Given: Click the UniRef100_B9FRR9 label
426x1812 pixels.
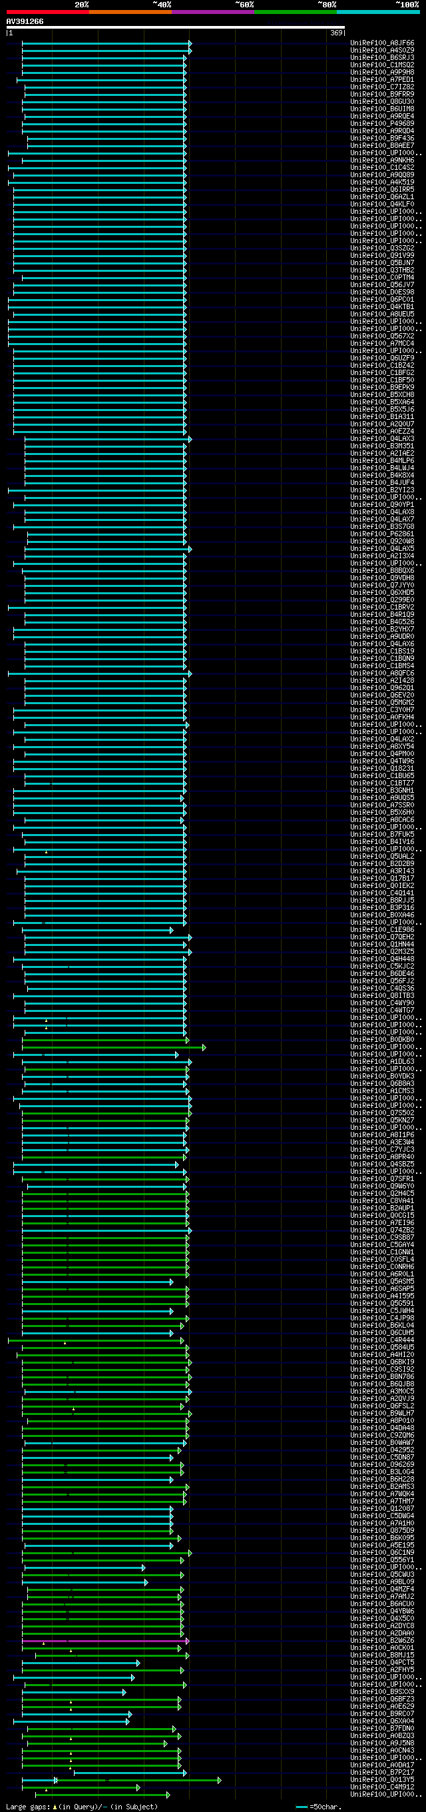Looking at the screenshot, I should [383, 94].
